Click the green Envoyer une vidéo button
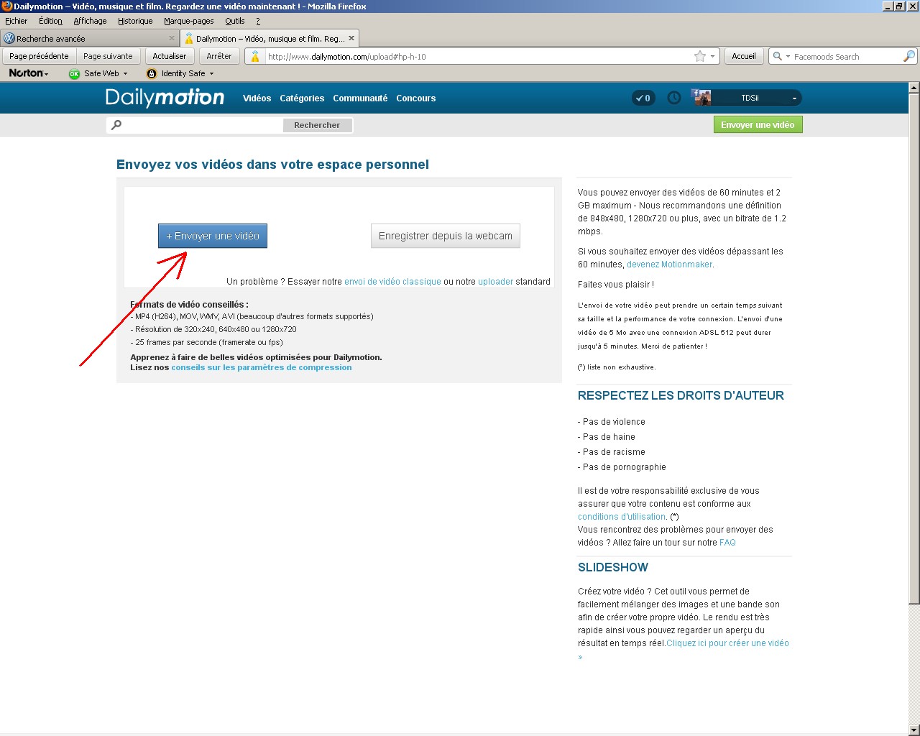 coord(758,125)
